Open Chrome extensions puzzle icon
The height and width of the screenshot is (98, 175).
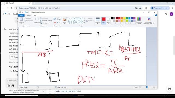coord(146,8)
